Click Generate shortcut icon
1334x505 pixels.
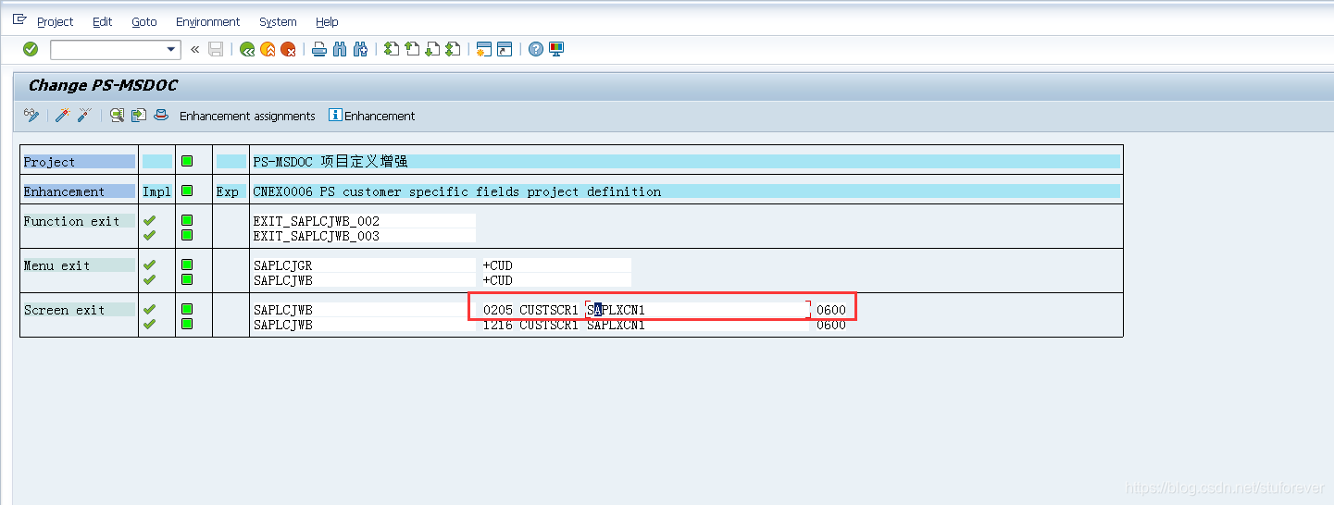click(505, 49)
